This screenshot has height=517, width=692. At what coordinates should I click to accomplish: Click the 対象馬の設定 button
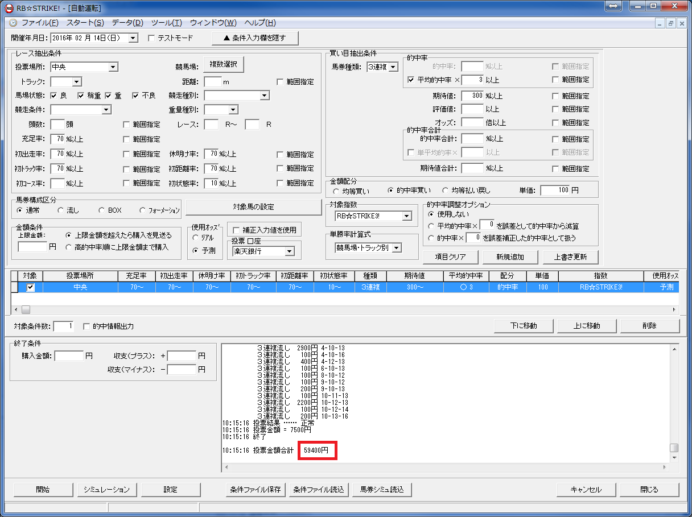click(253, 207)
